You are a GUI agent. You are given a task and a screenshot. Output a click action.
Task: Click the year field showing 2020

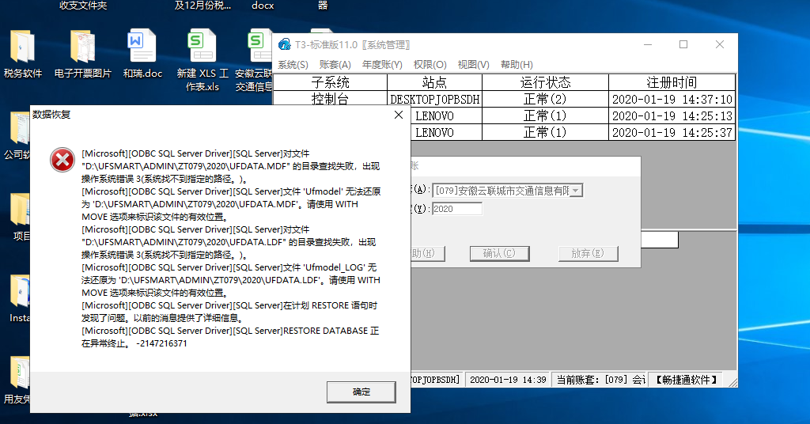(x=456, y=209)
